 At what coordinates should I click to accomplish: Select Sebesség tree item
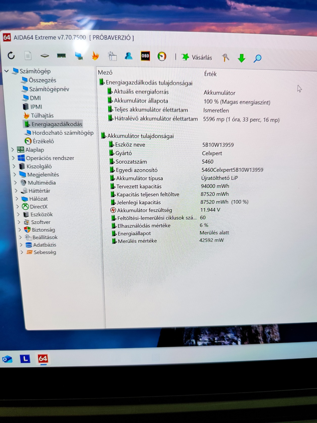pos(41,252)
